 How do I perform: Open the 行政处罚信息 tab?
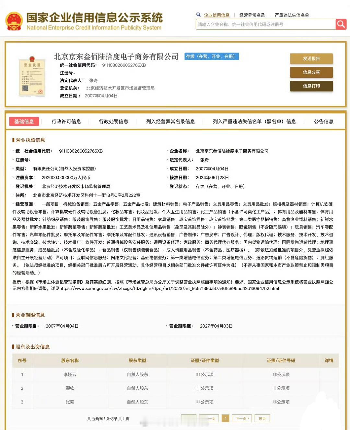pyautogui.click(x=114, y=122)
